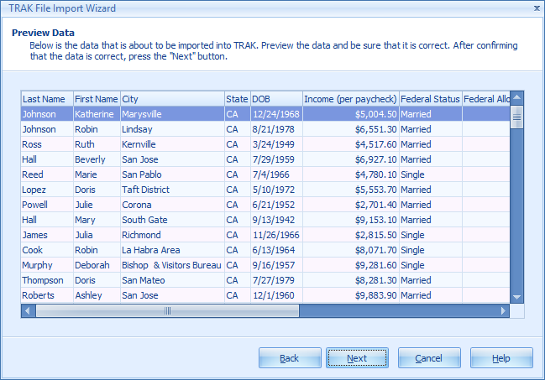Screen dimensions: 545x380
Task: Click the horizontal scrollbar left arrow
Action: [x=29, y=310]
